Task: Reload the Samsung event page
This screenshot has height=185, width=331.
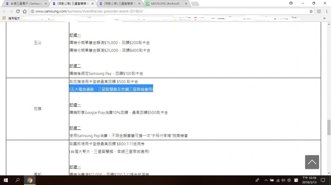Action: [18, 11]
